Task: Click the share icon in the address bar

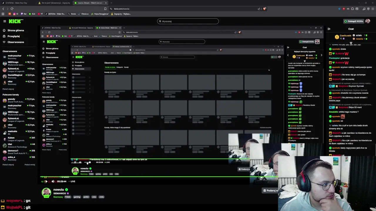Action: 259,9
